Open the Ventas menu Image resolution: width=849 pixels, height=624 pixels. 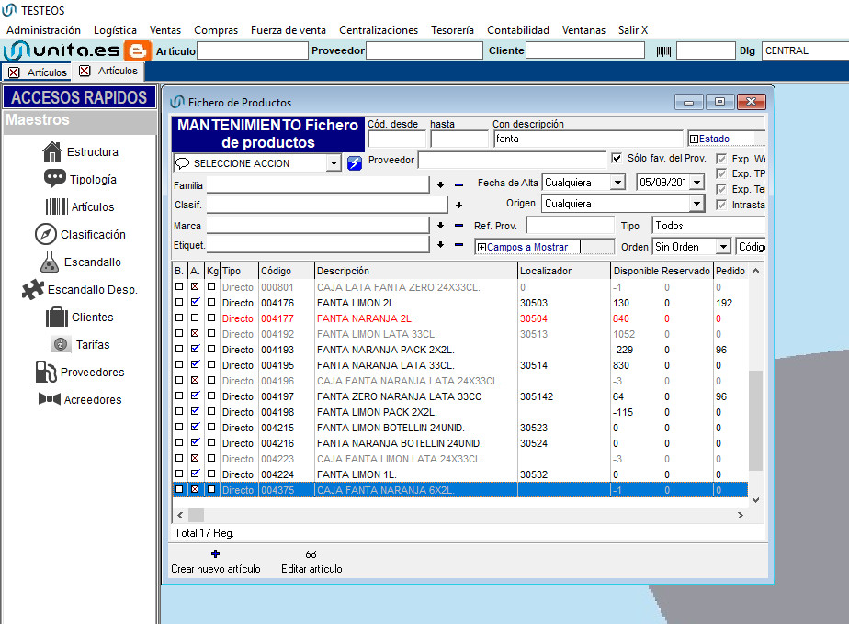tap(165, 30)
